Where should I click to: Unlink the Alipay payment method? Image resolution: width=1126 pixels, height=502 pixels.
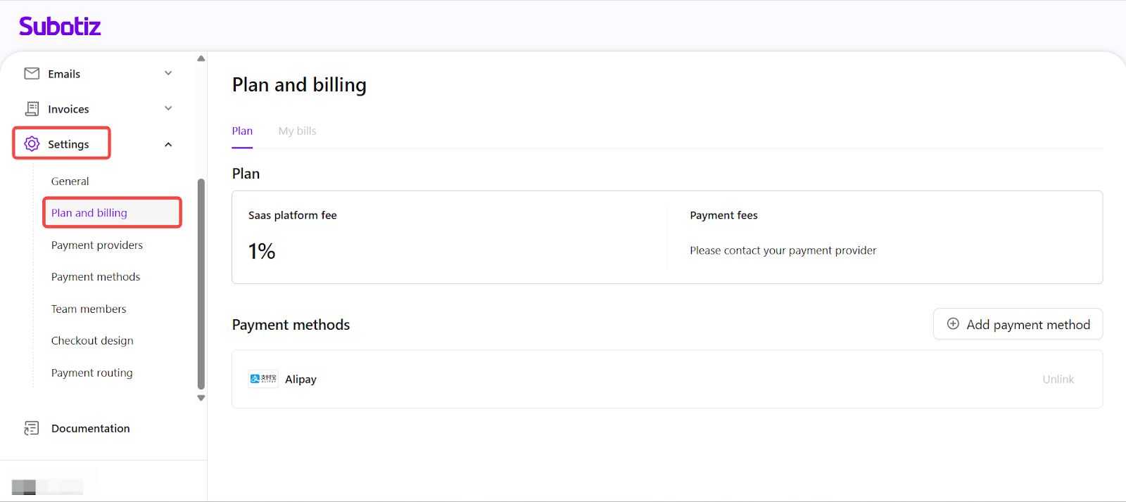1058,379
